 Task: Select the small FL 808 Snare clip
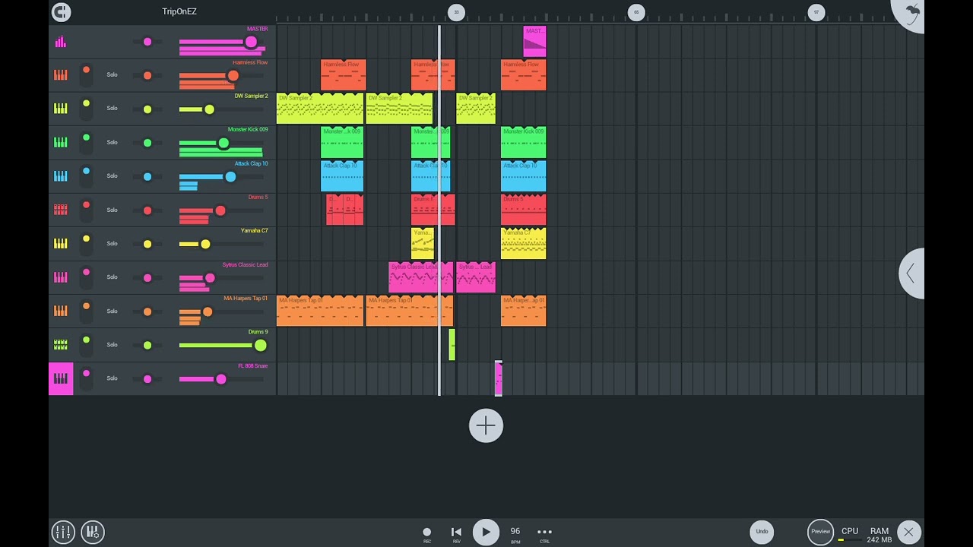pyautogui.click(x=499, y=378)
